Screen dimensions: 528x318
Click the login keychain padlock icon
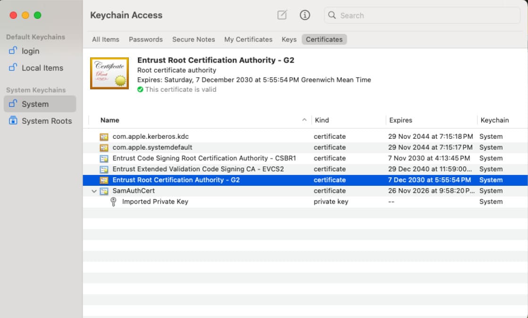click(x=13, y=51)
